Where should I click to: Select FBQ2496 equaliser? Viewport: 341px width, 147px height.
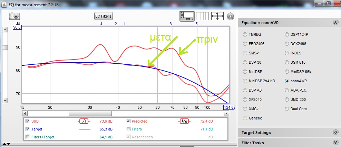(245, 44)
